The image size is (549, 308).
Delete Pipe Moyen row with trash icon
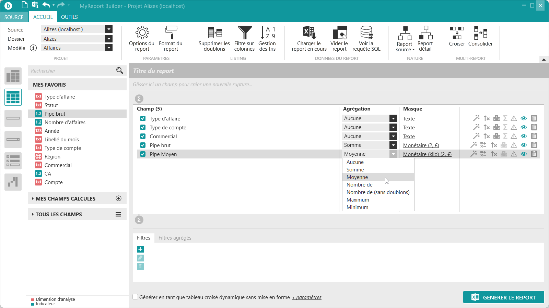534,154
